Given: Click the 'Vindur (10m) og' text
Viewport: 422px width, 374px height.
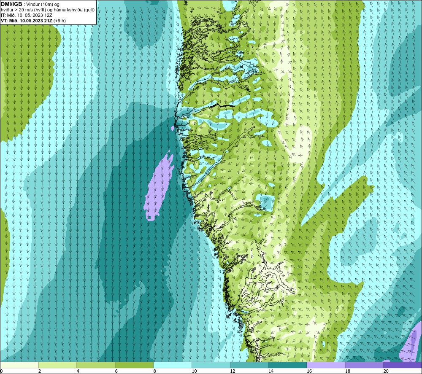Looking at the screenshot, I should [43, 5].
